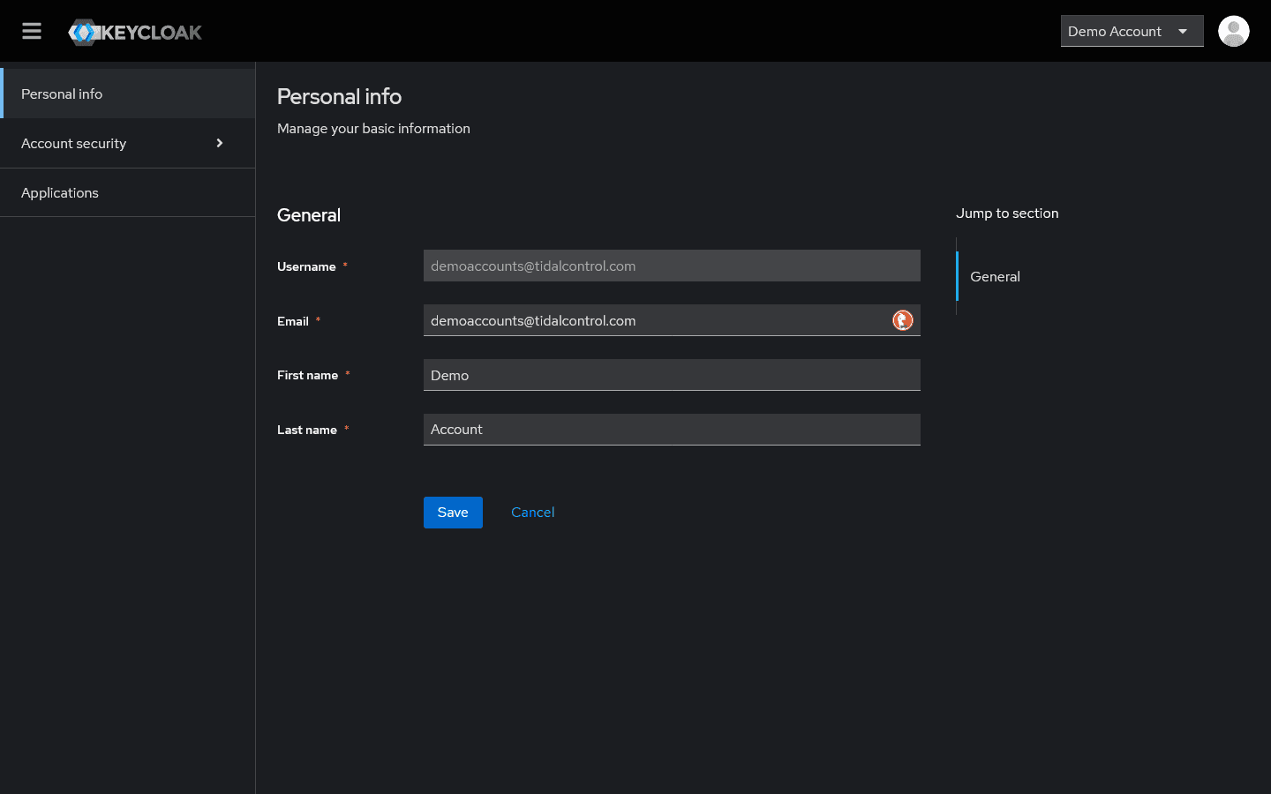Open the hamburger navigation menu
The width and height of the screenshot is (1271, 794).
click(x=31, y=30)
